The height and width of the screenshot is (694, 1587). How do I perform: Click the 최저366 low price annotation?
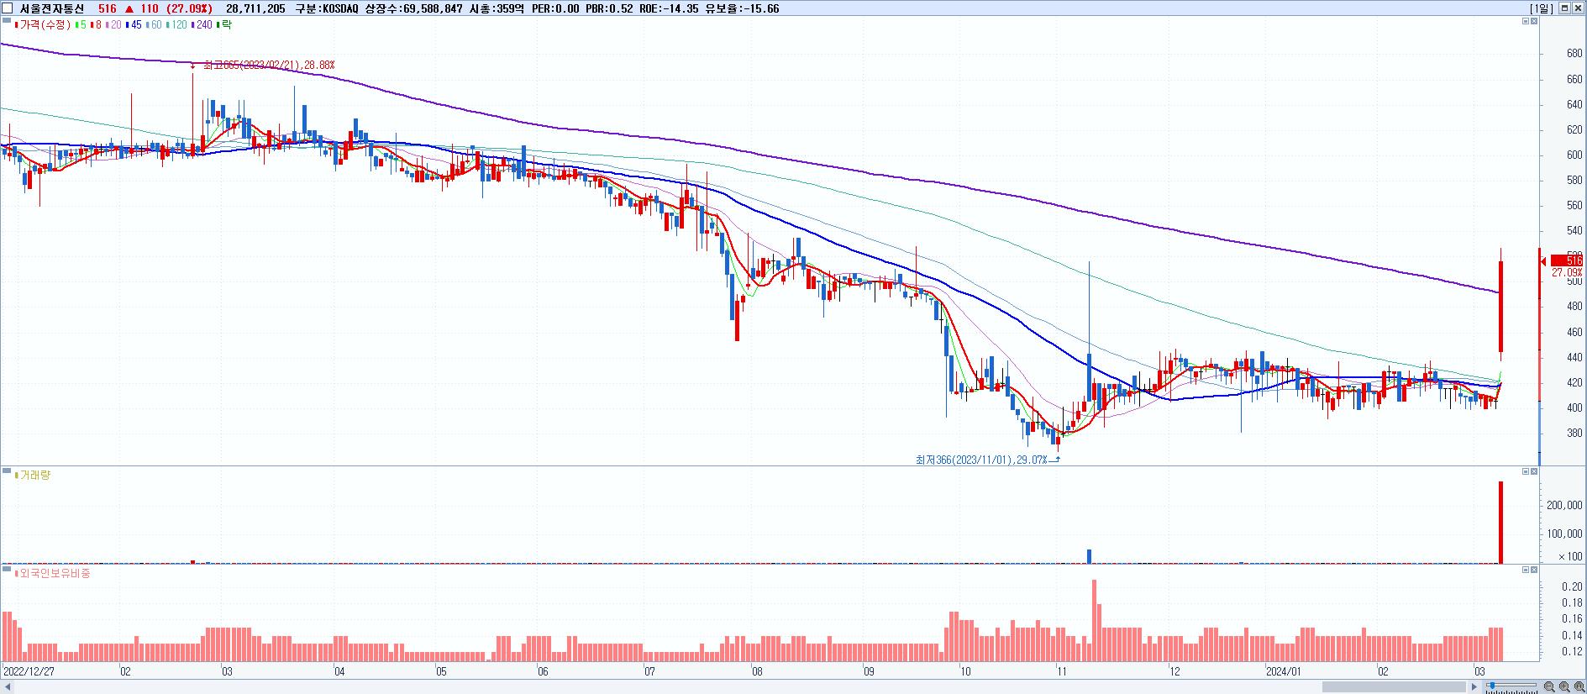point(981,460)
